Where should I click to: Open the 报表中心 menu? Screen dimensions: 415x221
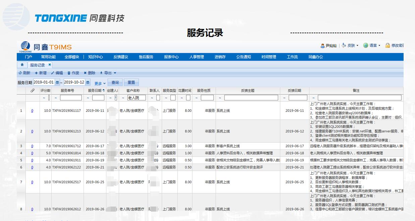(x=171, y=57)
